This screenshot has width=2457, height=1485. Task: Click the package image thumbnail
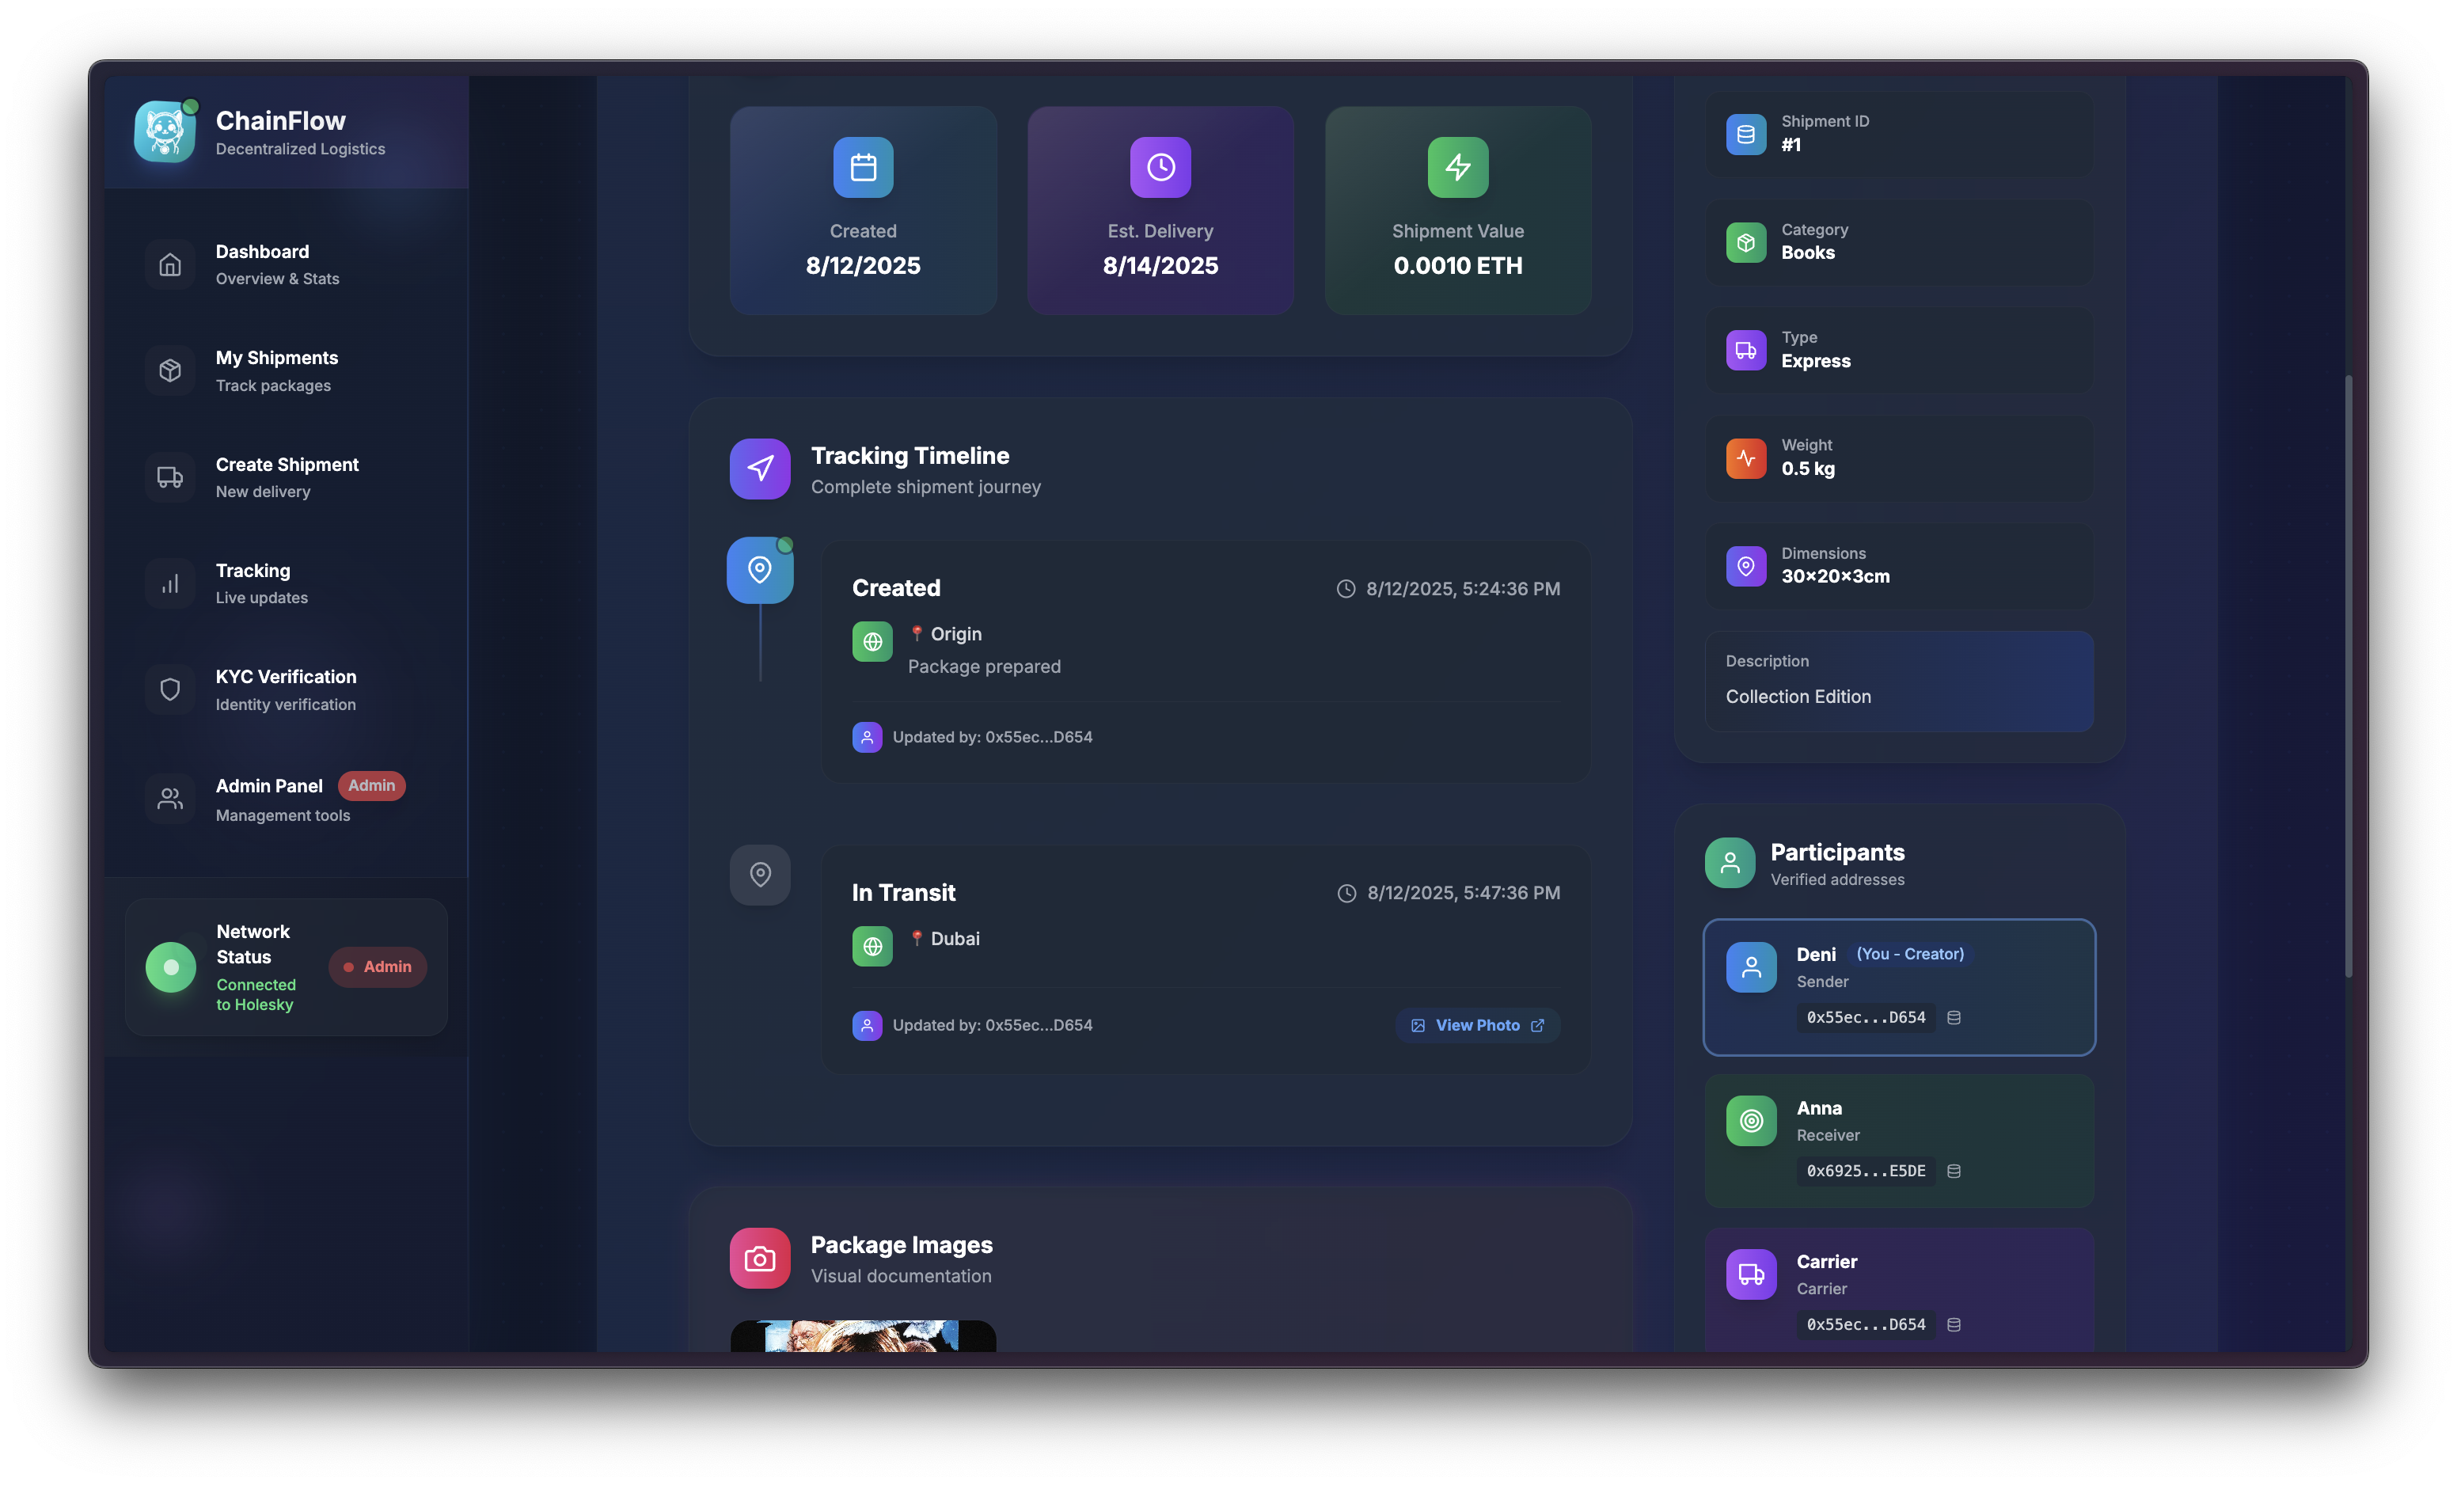(x=863, y=1336)
